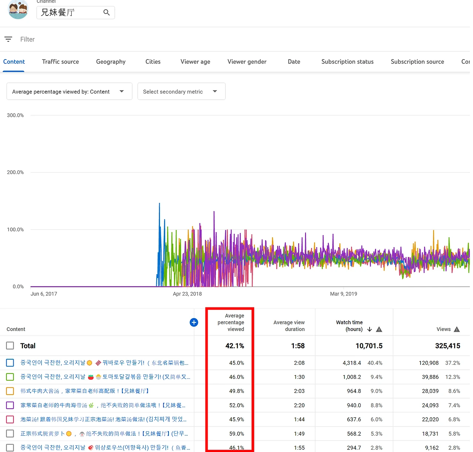Toggle the purple checkbox for 牛肉海带汤 video

(10, 405)
